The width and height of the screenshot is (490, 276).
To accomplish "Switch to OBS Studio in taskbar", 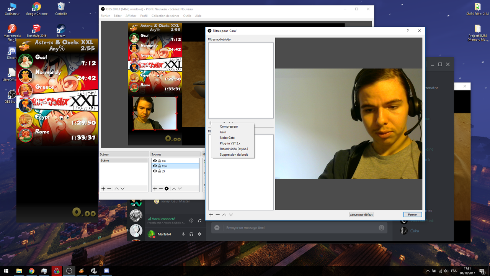I will tap(69, 271).
